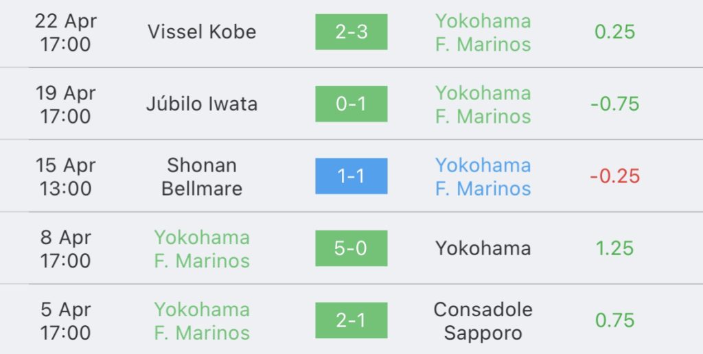Click the 15 Apr 13:00 match date
The image size is (703, 354).
tap(65, 177)
